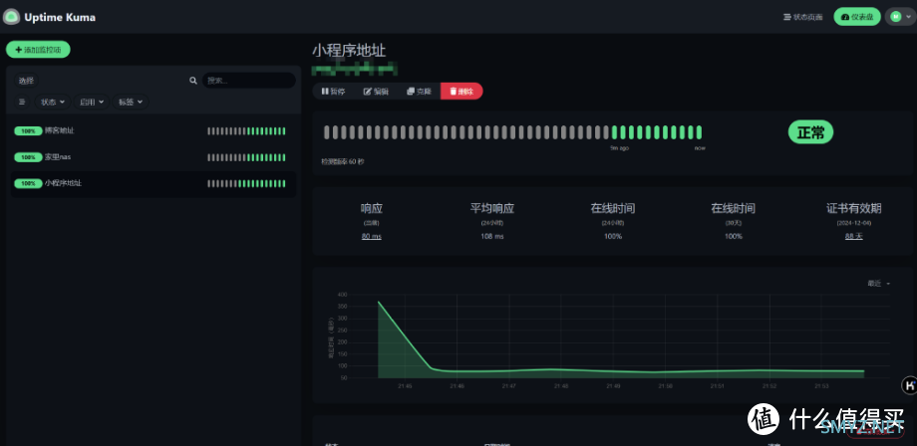The image size is (917, 446).
Task: Click the underlined 88 天 certificate expiry link
Action: 853,236
